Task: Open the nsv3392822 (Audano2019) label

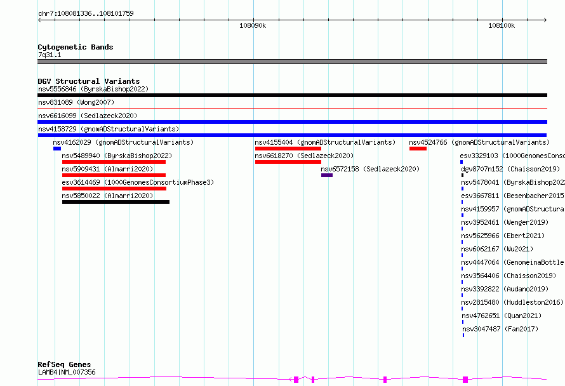Action: click(505, 289)
